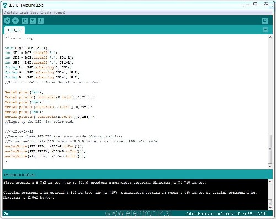The width and height of the screenshot is (276, 219).
Task: Expand the tab options dropdown arrow
Action: [265, 30]
